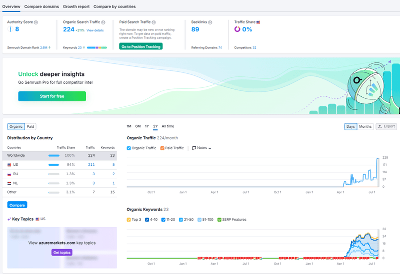
Task: Click the RU traffic value 3
Action: 93,174
